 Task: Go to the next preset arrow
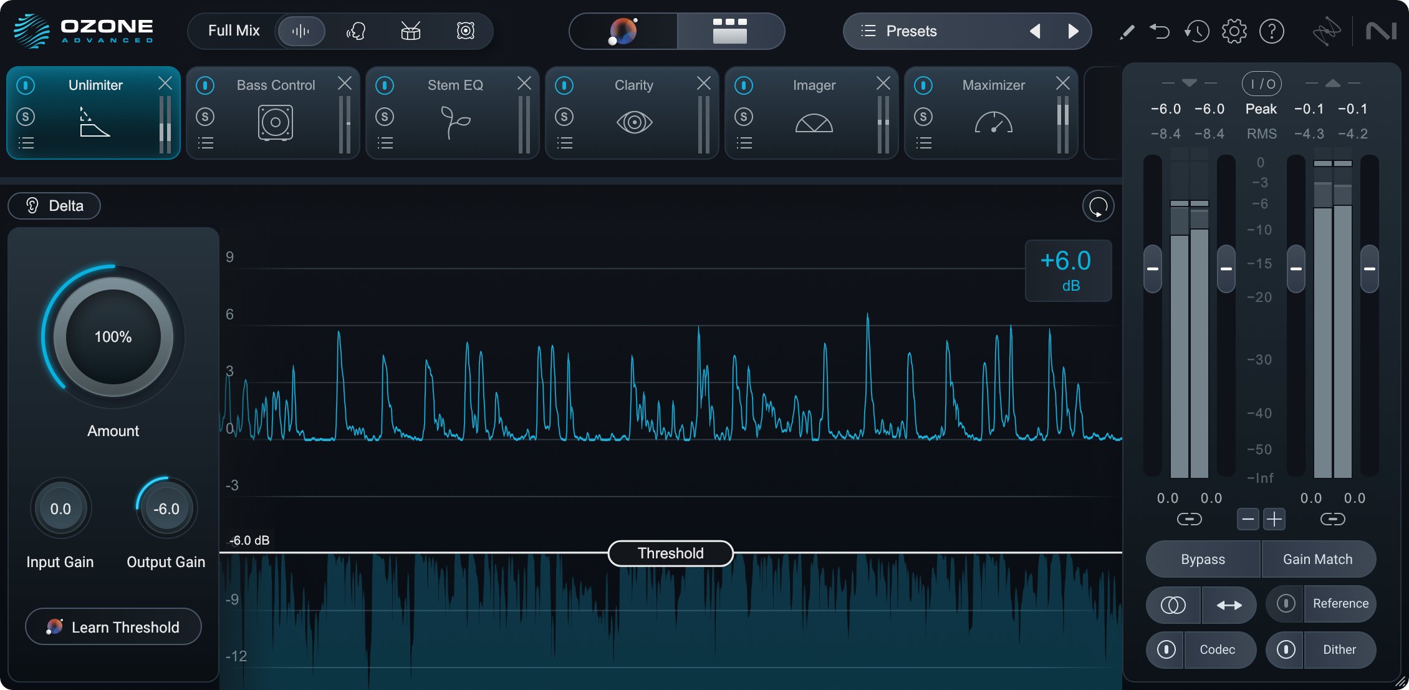point(1073,31)
